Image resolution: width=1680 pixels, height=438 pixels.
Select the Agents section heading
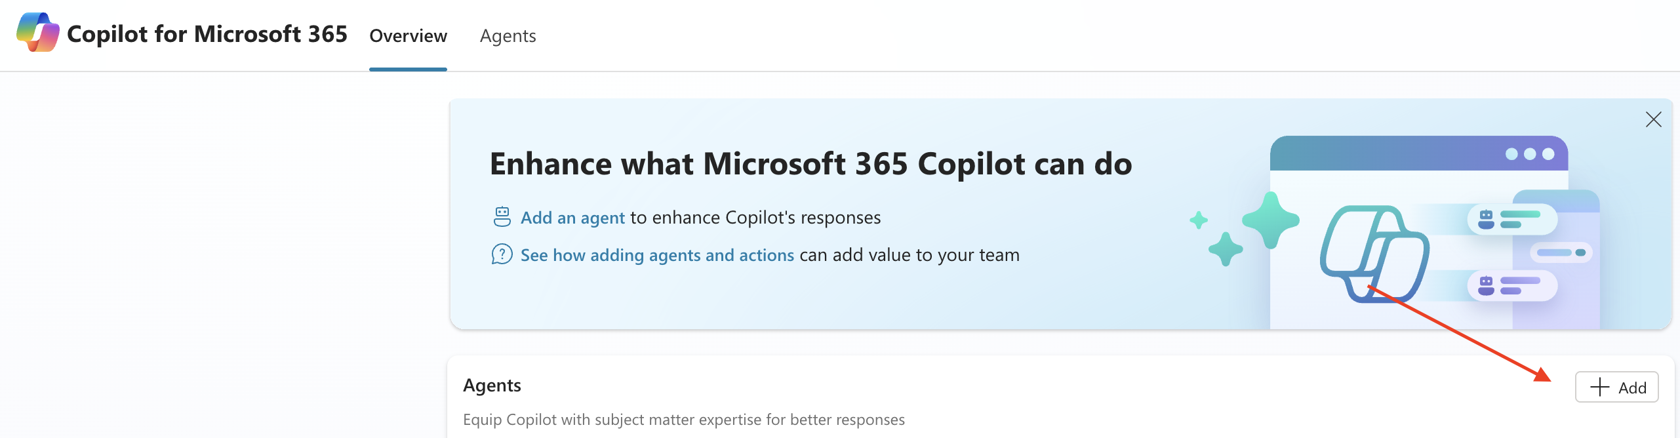[x=492, y=386]
